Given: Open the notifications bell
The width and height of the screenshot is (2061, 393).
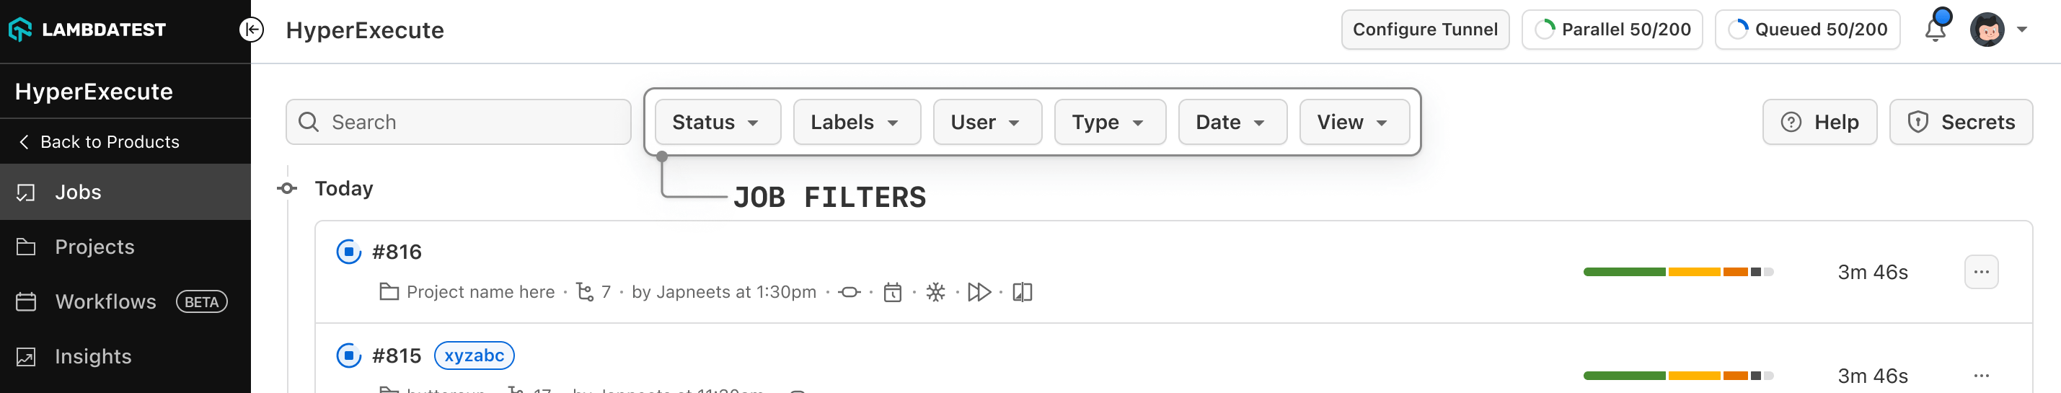Looking at the screenshot, I should [x=1935, y=30].
